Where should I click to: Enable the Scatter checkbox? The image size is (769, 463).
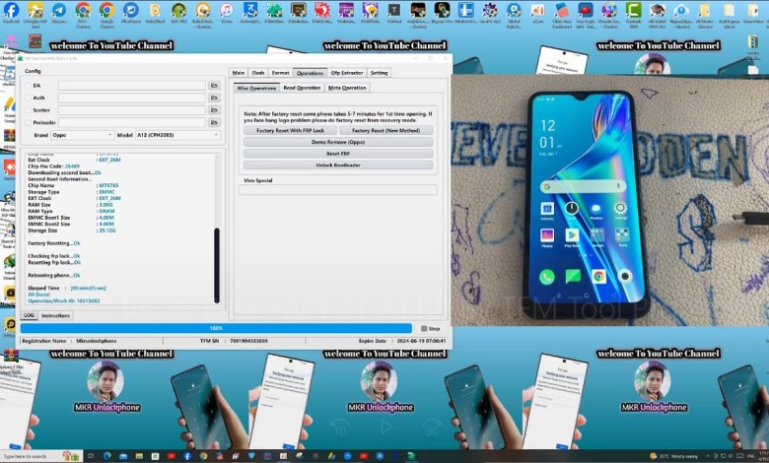coord(28,110)
